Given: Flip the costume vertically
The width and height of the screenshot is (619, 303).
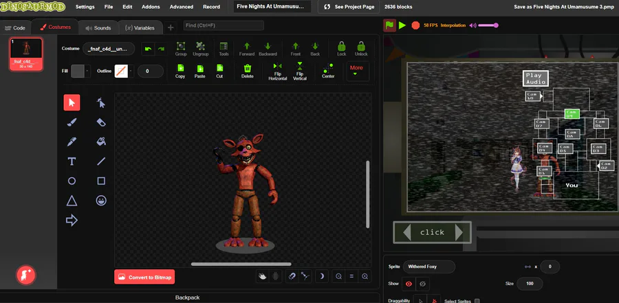Looking at the screenshot, I should 300,71.
